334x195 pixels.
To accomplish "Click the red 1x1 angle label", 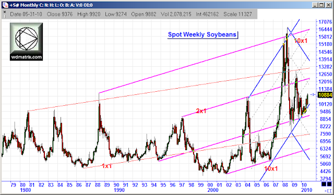I will tap(106, 166).
